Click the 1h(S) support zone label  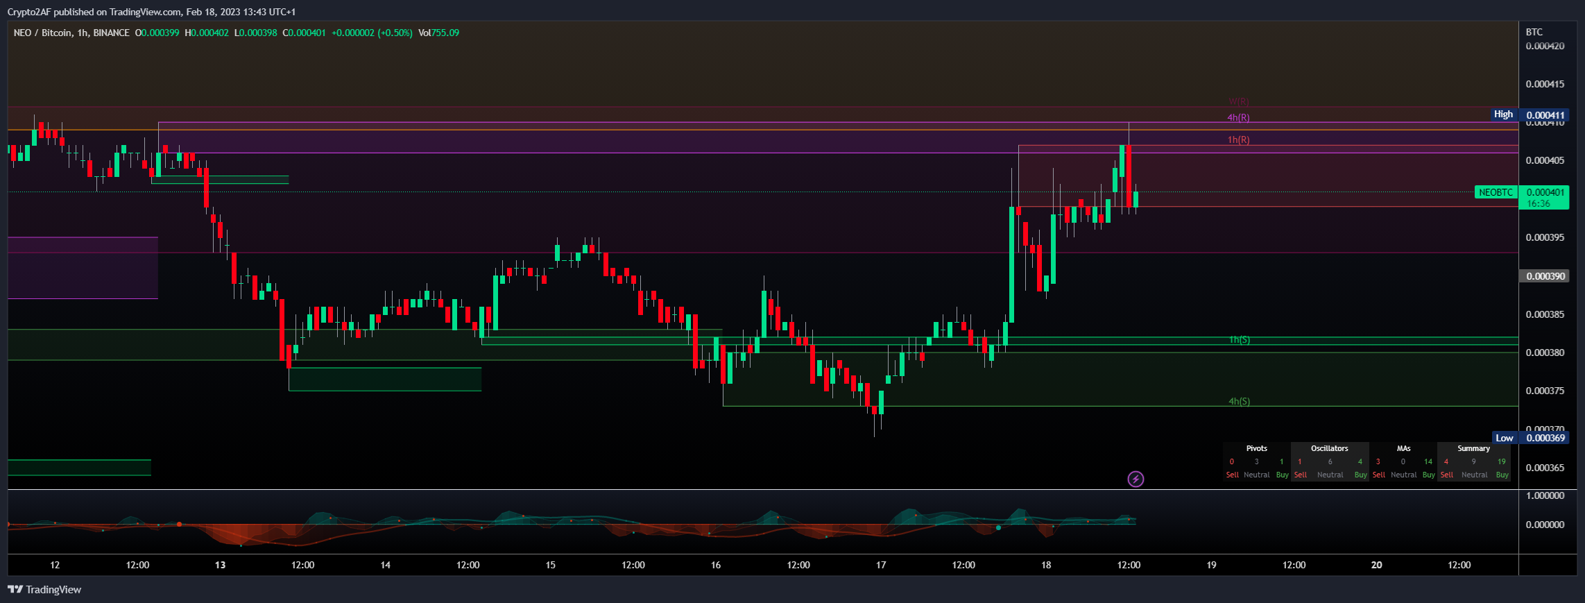pos(1239,340)
